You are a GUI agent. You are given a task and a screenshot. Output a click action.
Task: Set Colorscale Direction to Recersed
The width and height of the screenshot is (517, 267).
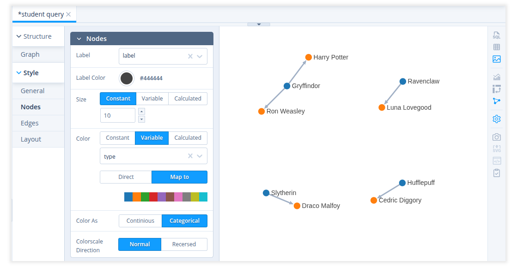click(183, 244)
